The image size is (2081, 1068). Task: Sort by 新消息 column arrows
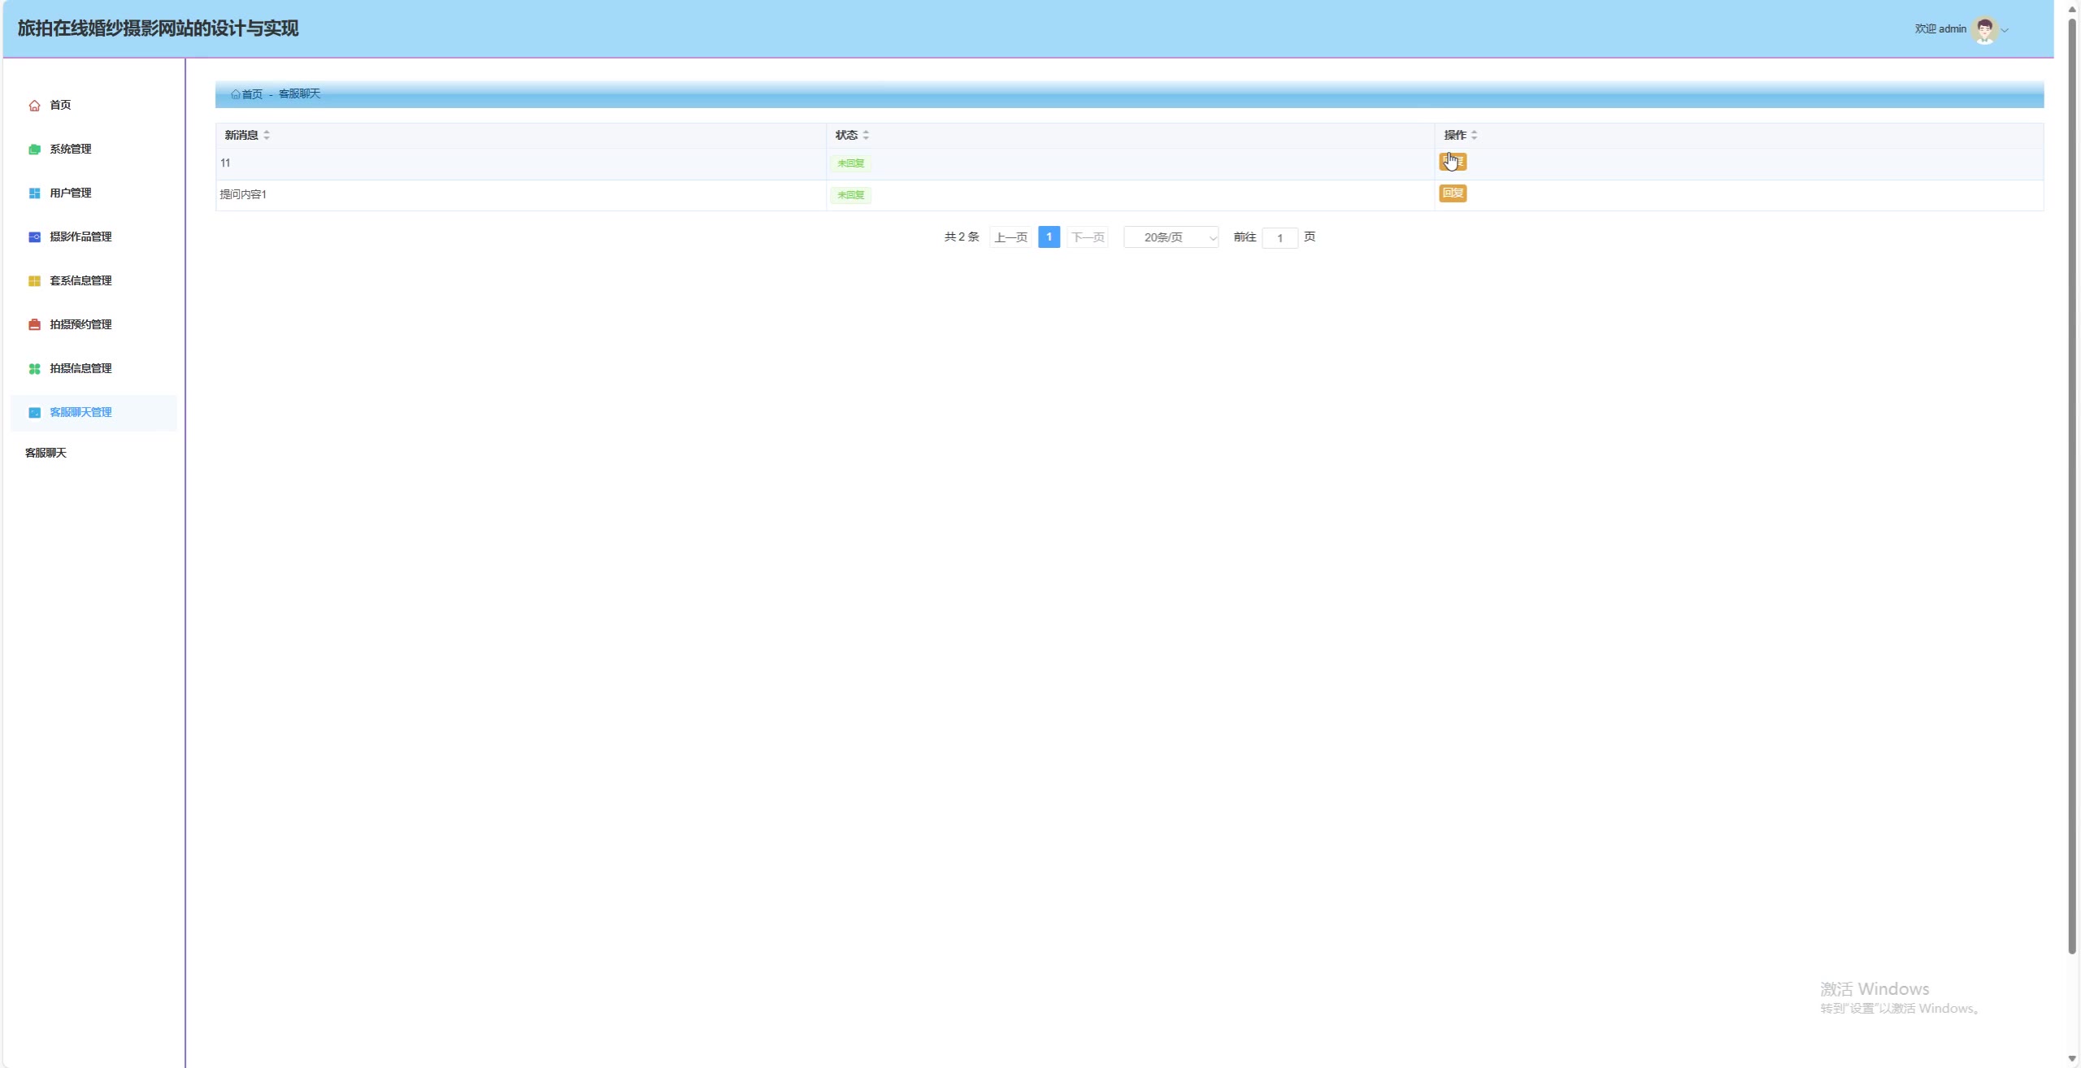tap(267, 136)
